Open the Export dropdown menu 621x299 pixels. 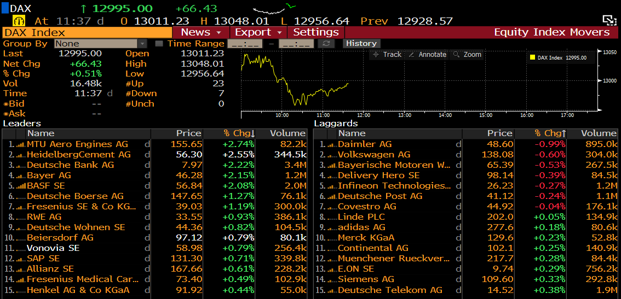click(x=258, y=32)
